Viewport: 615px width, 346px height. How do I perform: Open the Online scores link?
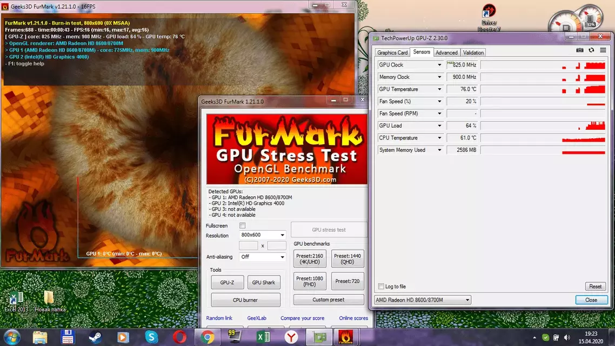353,318
